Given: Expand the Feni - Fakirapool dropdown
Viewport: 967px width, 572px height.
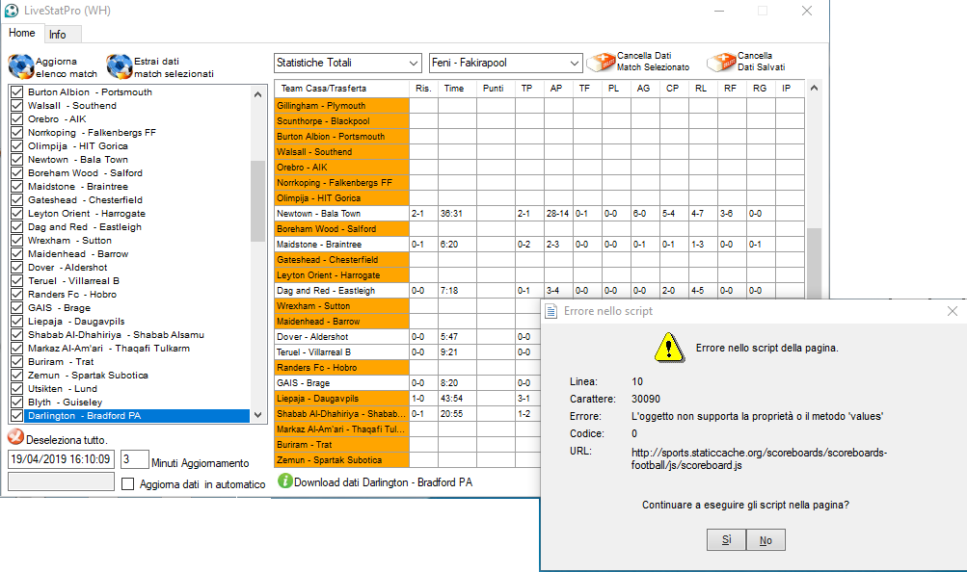Looking at the screenshot, I should (505, 63).
